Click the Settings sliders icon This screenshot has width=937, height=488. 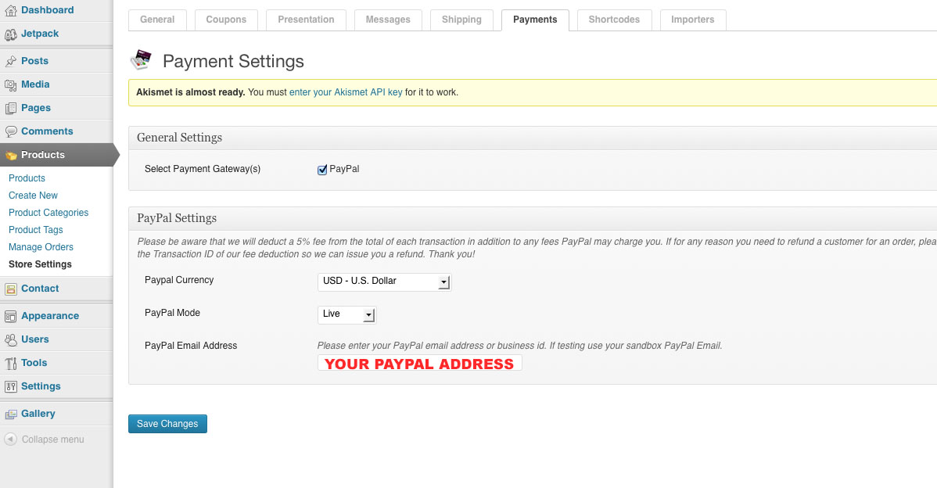click(11, 386)
